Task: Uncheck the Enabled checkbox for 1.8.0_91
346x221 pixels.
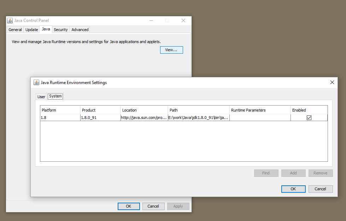Action: [309, 118]
